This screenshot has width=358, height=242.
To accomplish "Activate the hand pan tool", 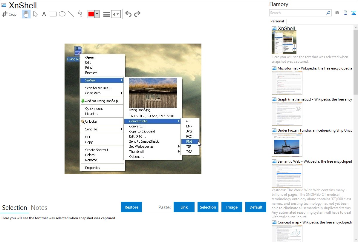I will click(26, 14).
